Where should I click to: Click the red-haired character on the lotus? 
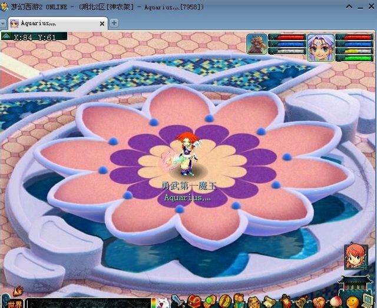point(187,153)
